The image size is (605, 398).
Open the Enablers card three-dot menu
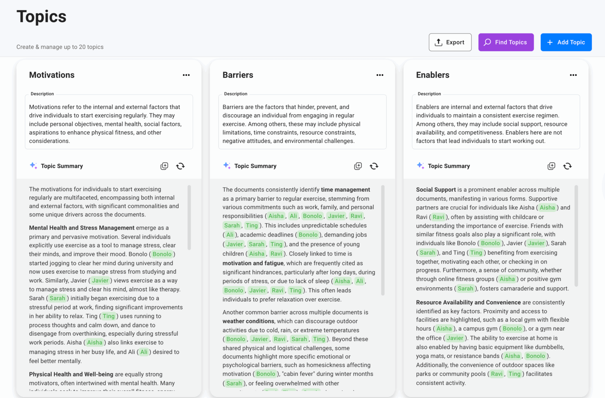573,75
